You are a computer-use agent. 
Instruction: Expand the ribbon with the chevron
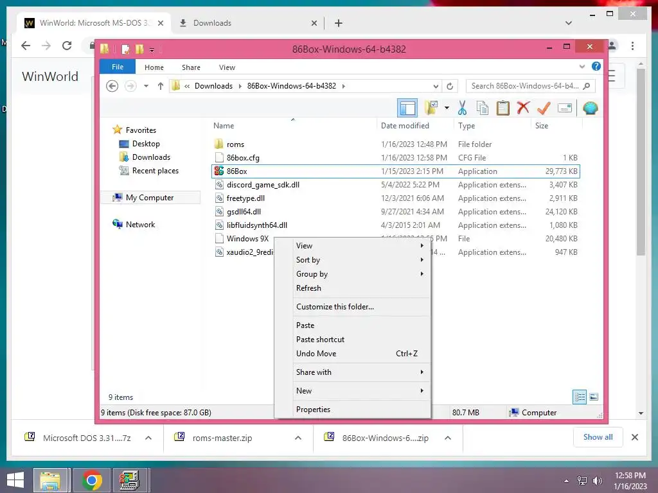(582, 67)
